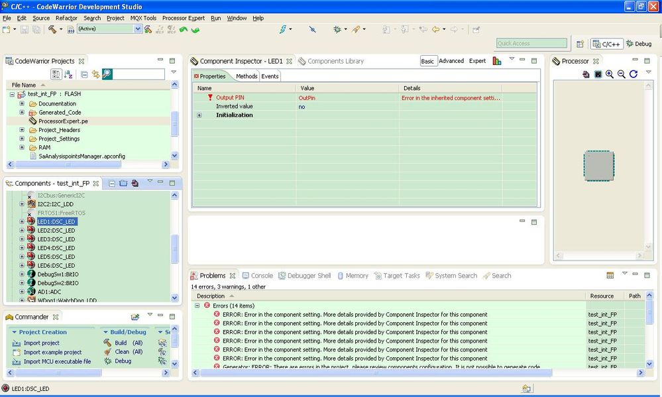This screenshot has width=662, height=397.
Task: Click the back navigation yellow arrow in toolbar
Action: click(436, 29)
